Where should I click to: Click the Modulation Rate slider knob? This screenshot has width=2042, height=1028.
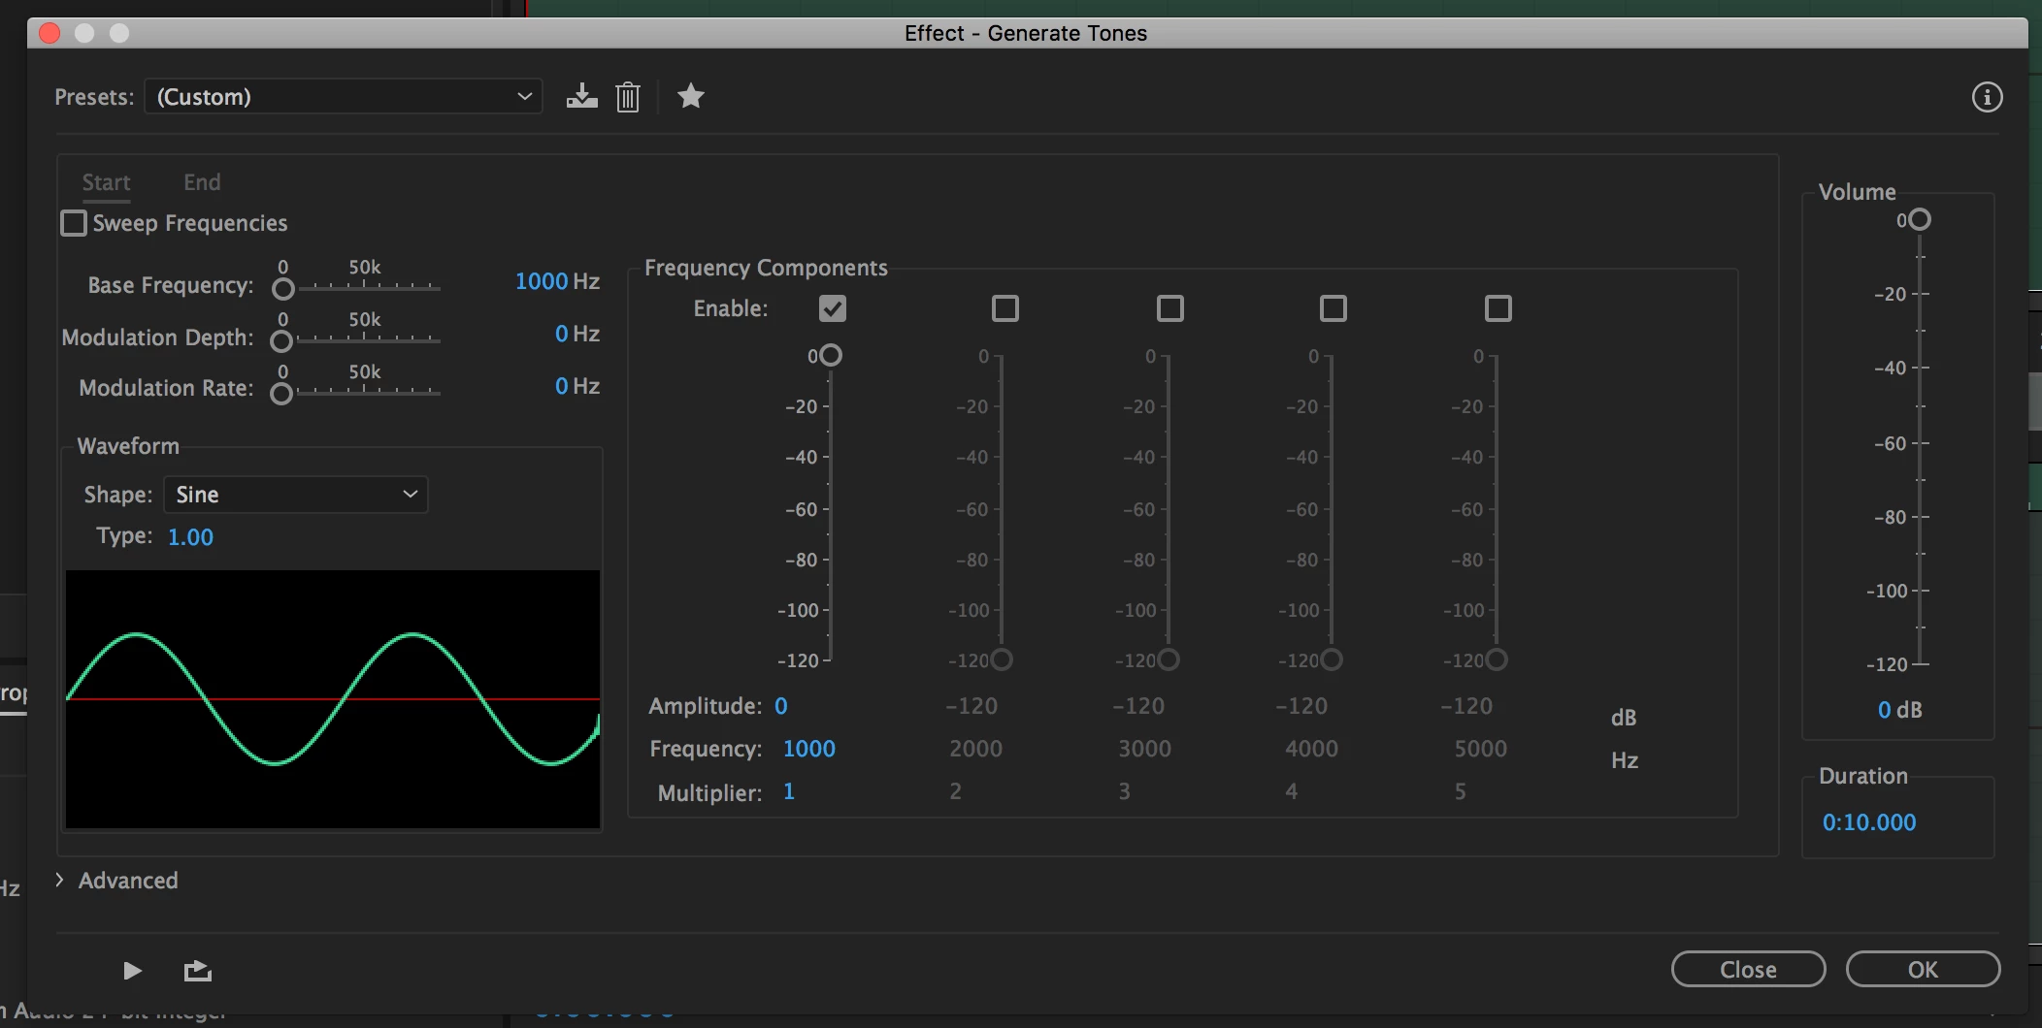coord(281,393)
